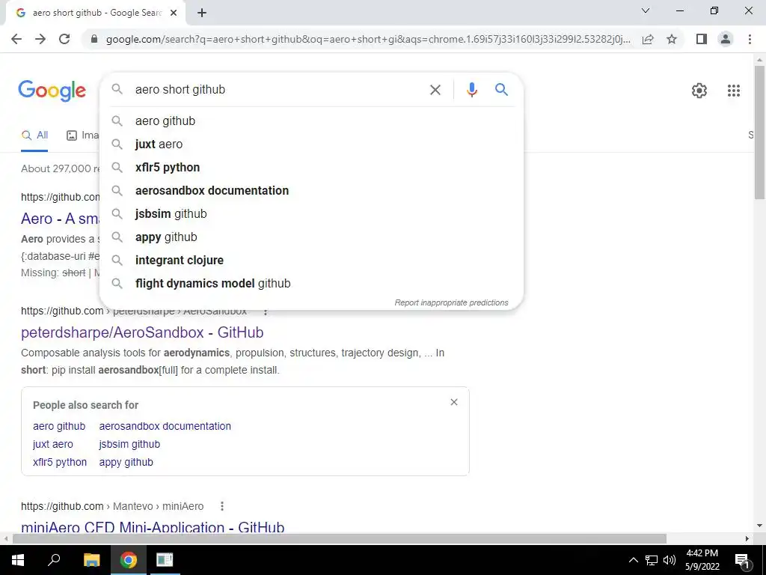Screen dimensions: 766x575
Task: Toggle Chrome side panel
Action: (702, 39)
